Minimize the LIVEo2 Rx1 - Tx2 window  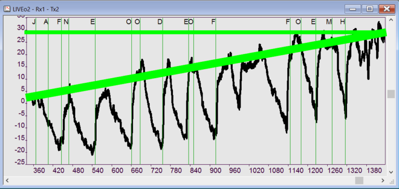click(x=352, y=9)
